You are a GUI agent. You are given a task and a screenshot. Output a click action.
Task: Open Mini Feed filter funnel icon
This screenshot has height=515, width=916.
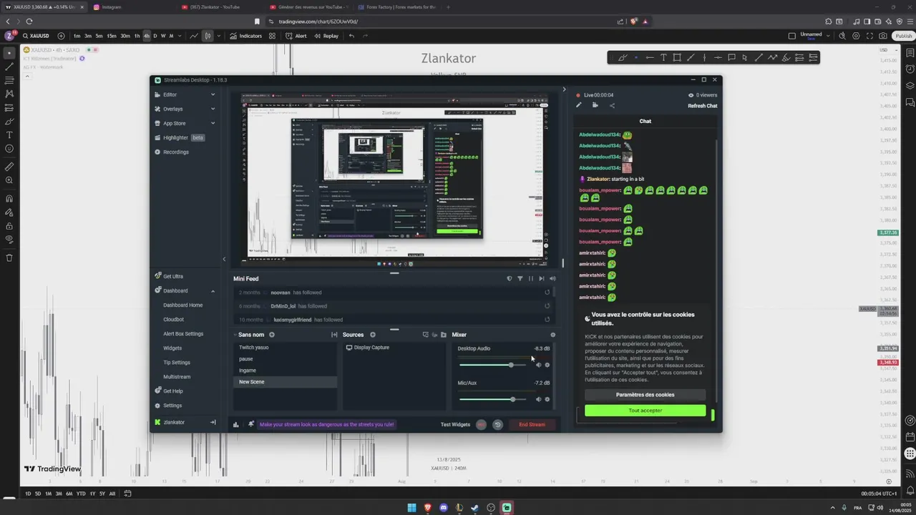(520, 278)
